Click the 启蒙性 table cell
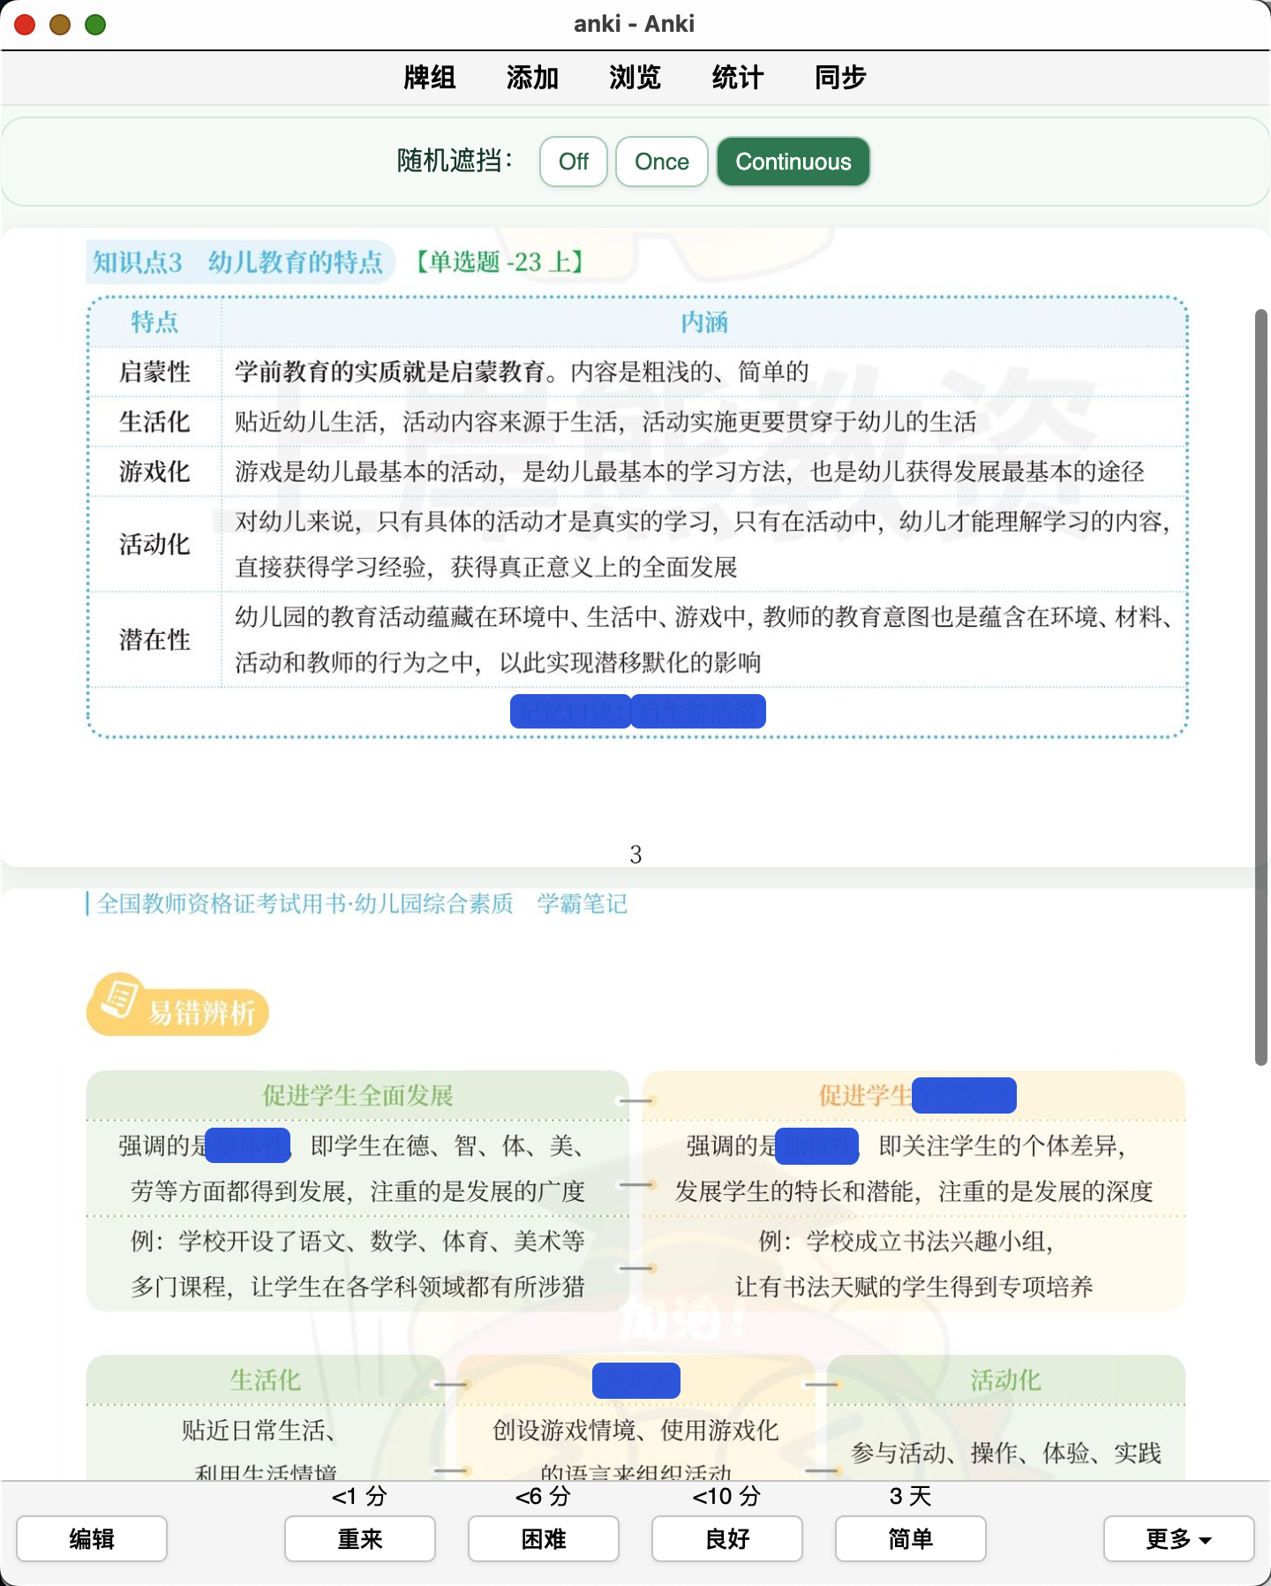 (x=154, y=372)
